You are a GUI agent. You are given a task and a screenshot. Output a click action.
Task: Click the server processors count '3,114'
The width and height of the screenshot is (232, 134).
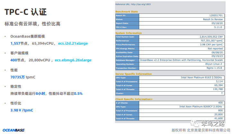point(219,82)
